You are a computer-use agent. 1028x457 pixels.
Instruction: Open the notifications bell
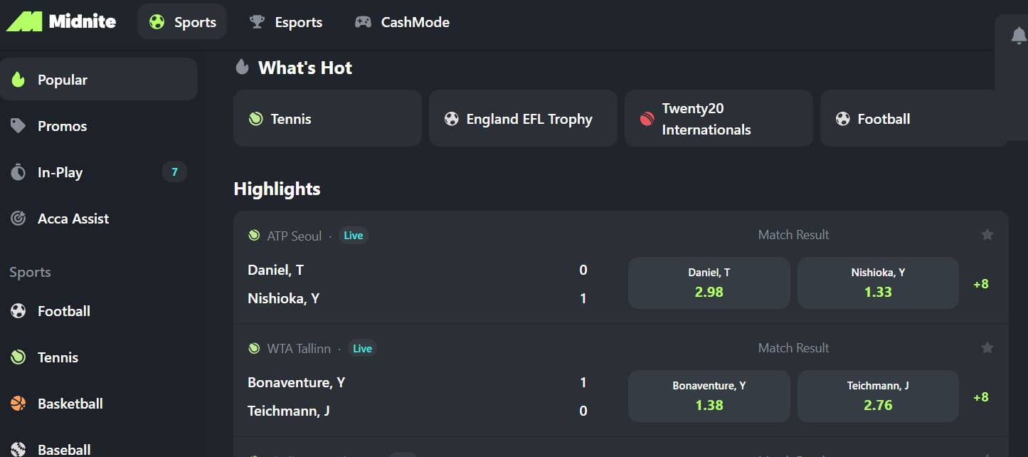[1019, 36]
